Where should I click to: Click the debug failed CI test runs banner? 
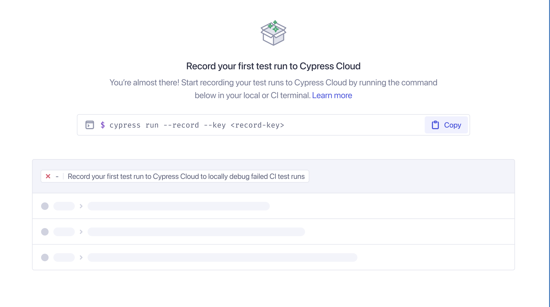click(x=175, y=176)
